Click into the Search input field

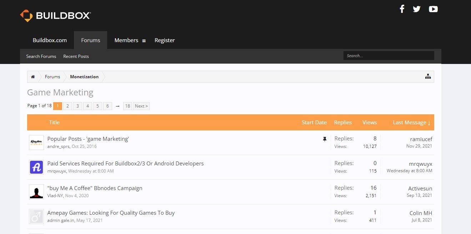(389, 56)
